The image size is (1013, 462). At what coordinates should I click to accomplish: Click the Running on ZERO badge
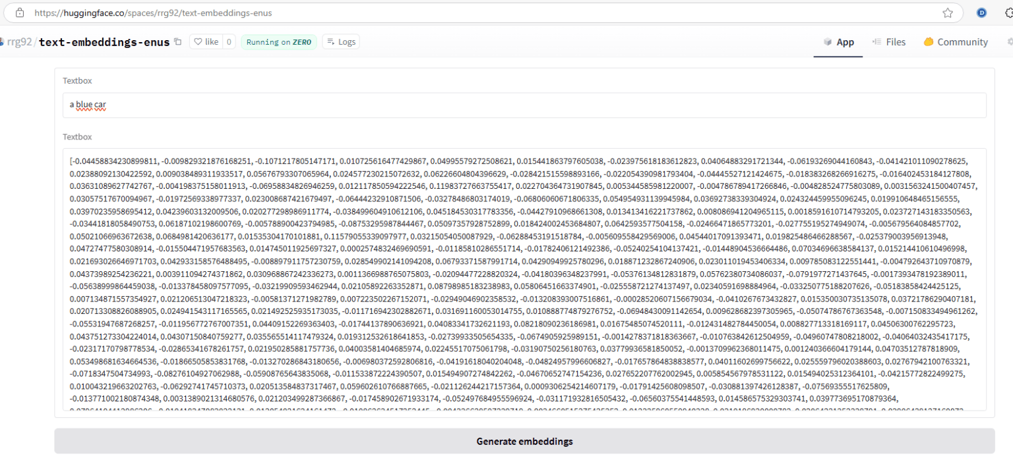tap(278, 41)
